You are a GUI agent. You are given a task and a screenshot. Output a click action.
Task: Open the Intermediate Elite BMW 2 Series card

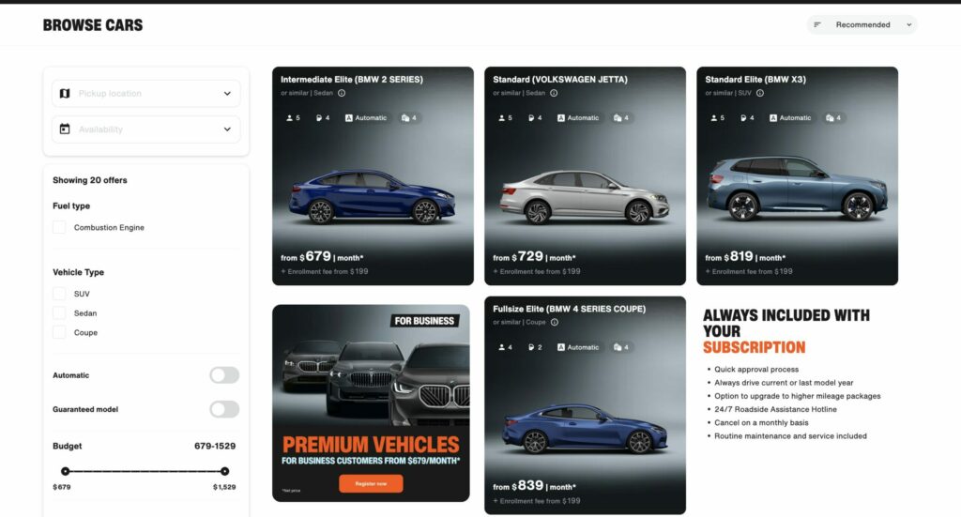click(x=373, y=175)
